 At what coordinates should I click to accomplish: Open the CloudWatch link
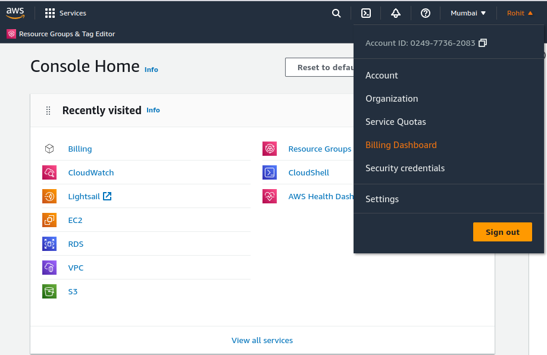(91, 172)
